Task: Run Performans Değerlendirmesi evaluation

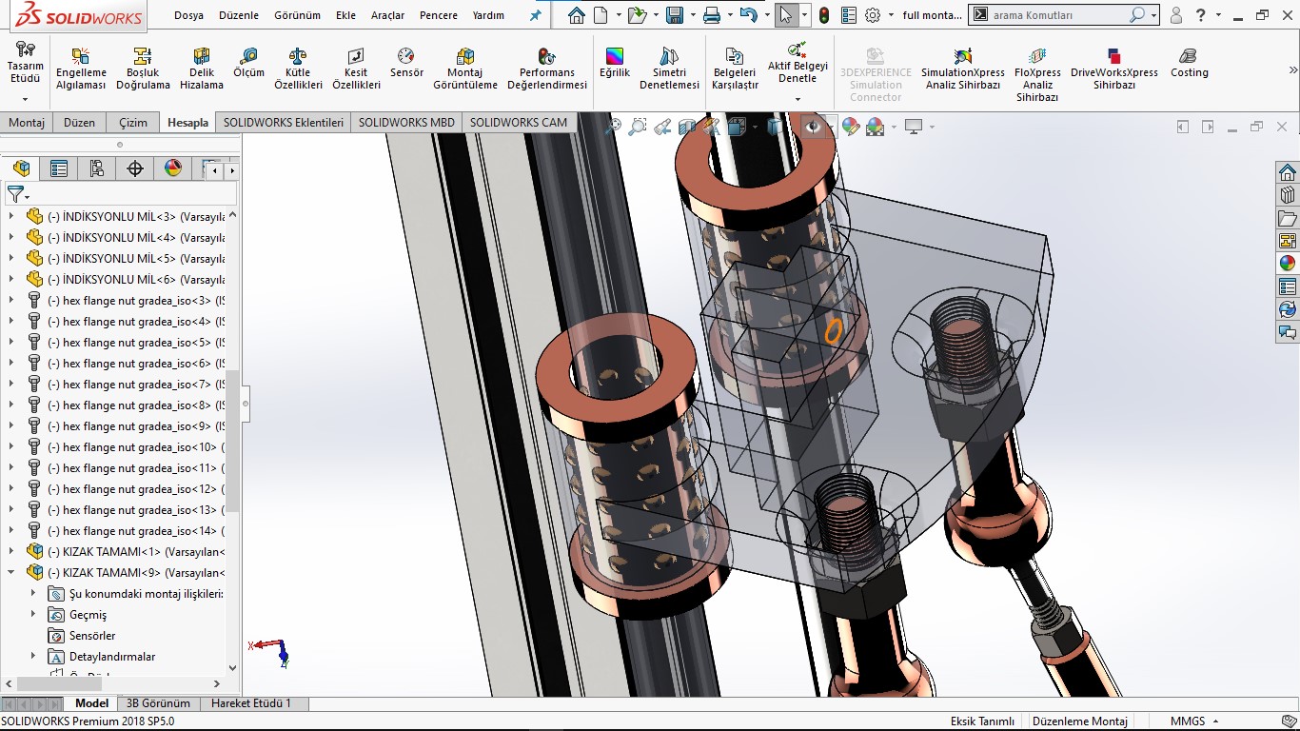Action: [x=547, y=69]
